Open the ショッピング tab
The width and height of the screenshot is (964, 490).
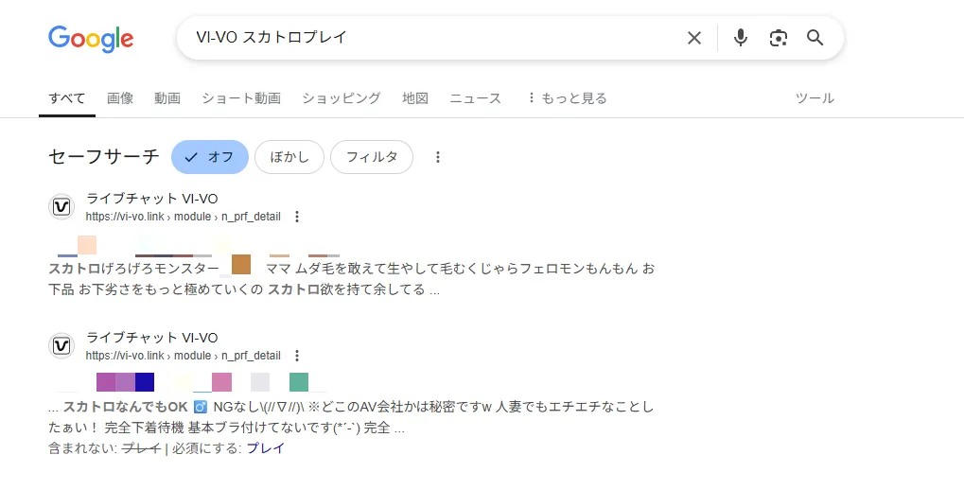pyautogui.click(x=342, y=98)
